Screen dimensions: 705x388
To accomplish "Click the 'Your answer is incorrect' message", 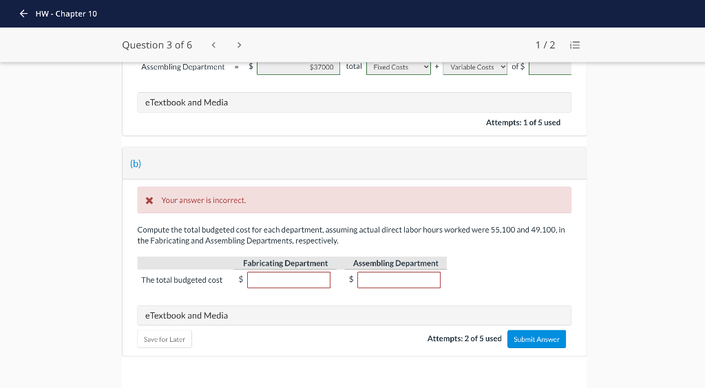I will tap(204, 200).
